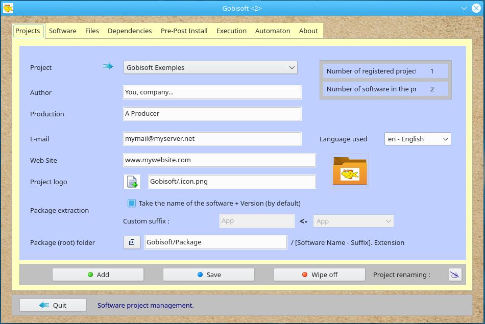The height and width of the screenshot is (324, 485).
Task: Uncheck 'Take the name of the software + Version'
Action: (131, 203)
